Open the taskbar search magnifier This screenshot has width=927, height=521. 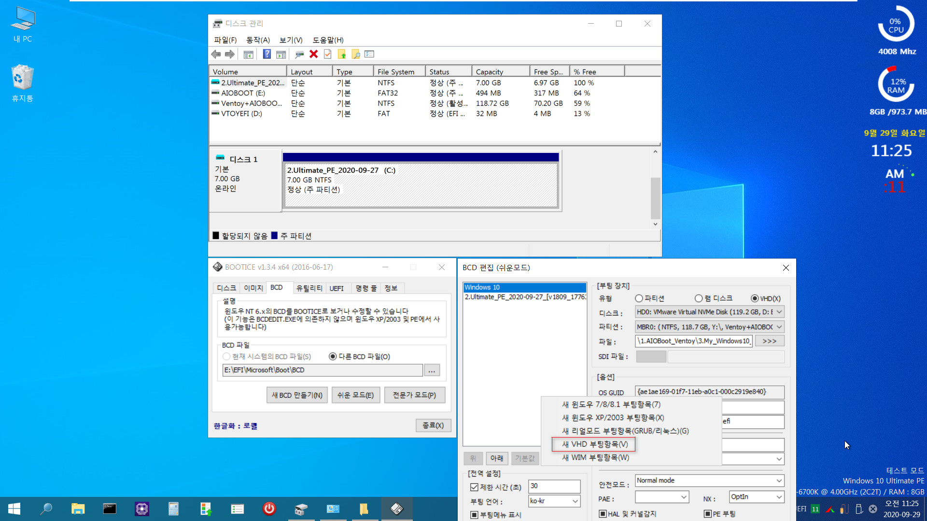(x=46, y=509)
